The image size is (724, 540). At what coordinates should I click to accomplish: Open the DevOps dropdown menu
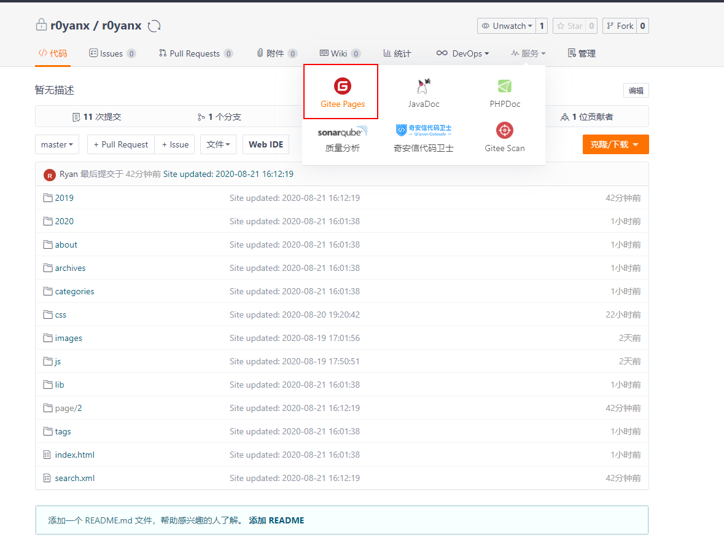[462, 53]
